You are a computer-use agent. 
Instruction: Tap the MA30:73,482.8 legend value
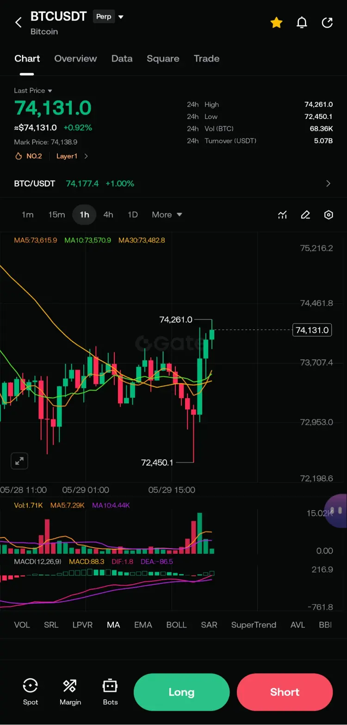coord(142,240)
